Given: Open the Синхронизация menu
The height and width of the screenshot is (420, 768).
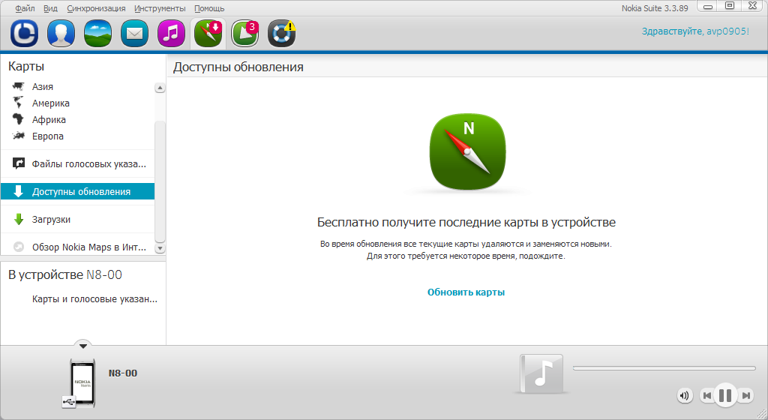Looking at the screenshot, I should coord(96,8).
